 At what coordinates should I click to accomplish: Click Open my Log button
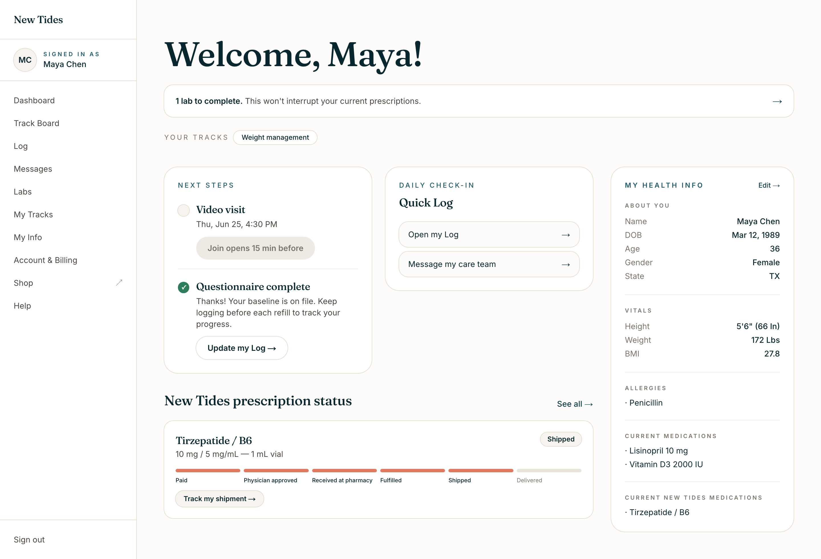(489, 235)
